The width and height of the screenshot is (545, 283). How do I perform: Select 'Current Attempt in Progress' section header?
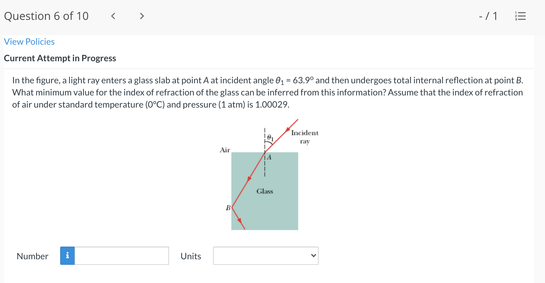click(x=60, y=58)
